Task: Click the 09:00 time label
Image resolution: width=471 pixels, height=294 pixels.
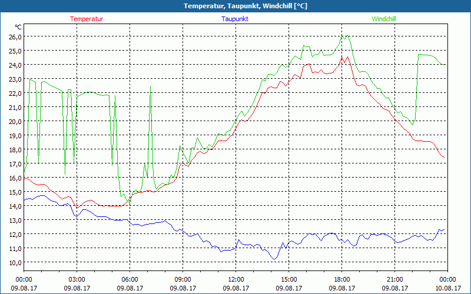Action: click(183, 280)
